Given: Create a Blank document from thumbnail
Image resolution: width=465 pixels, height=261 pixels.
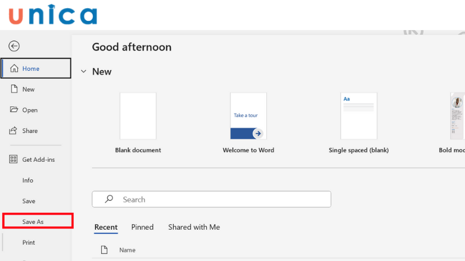Looking at the screenshot, I should tap(138, 117).
